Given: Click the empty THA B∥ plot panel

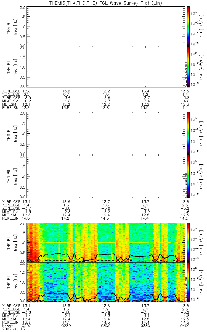Looking at the screenshot, I should coord(106,67).
